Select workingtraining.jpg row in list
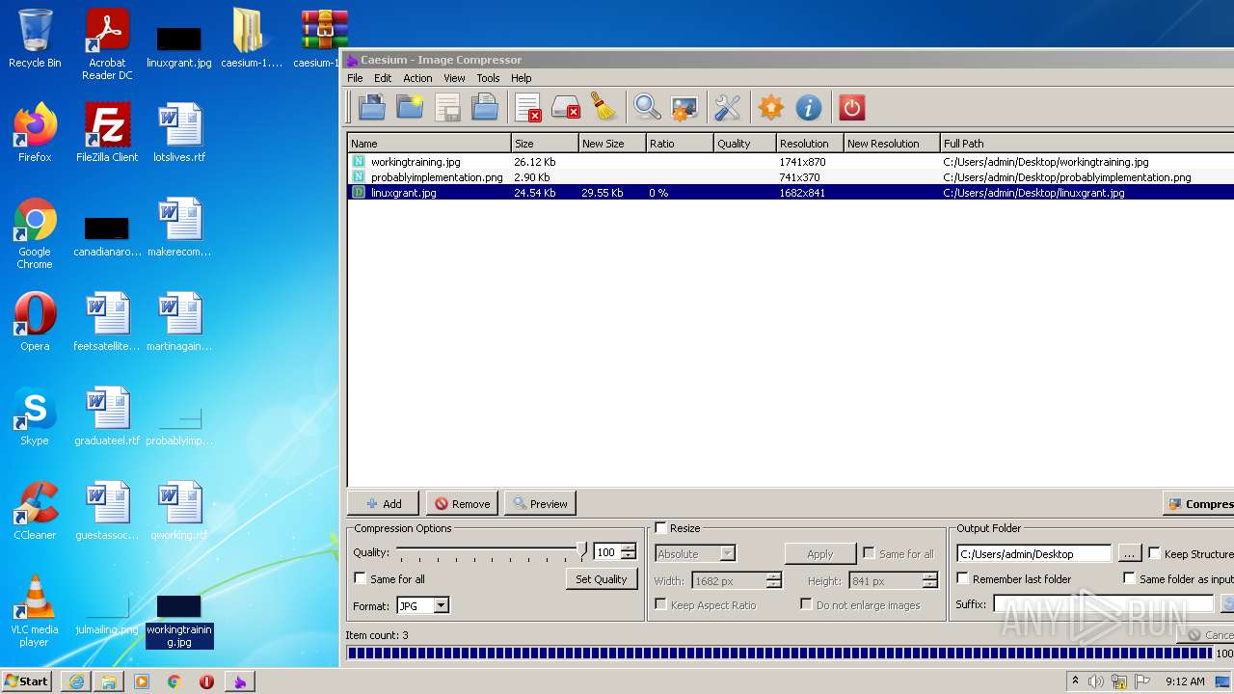Viewport: 1234px width, 694px height. pos(791,162)
